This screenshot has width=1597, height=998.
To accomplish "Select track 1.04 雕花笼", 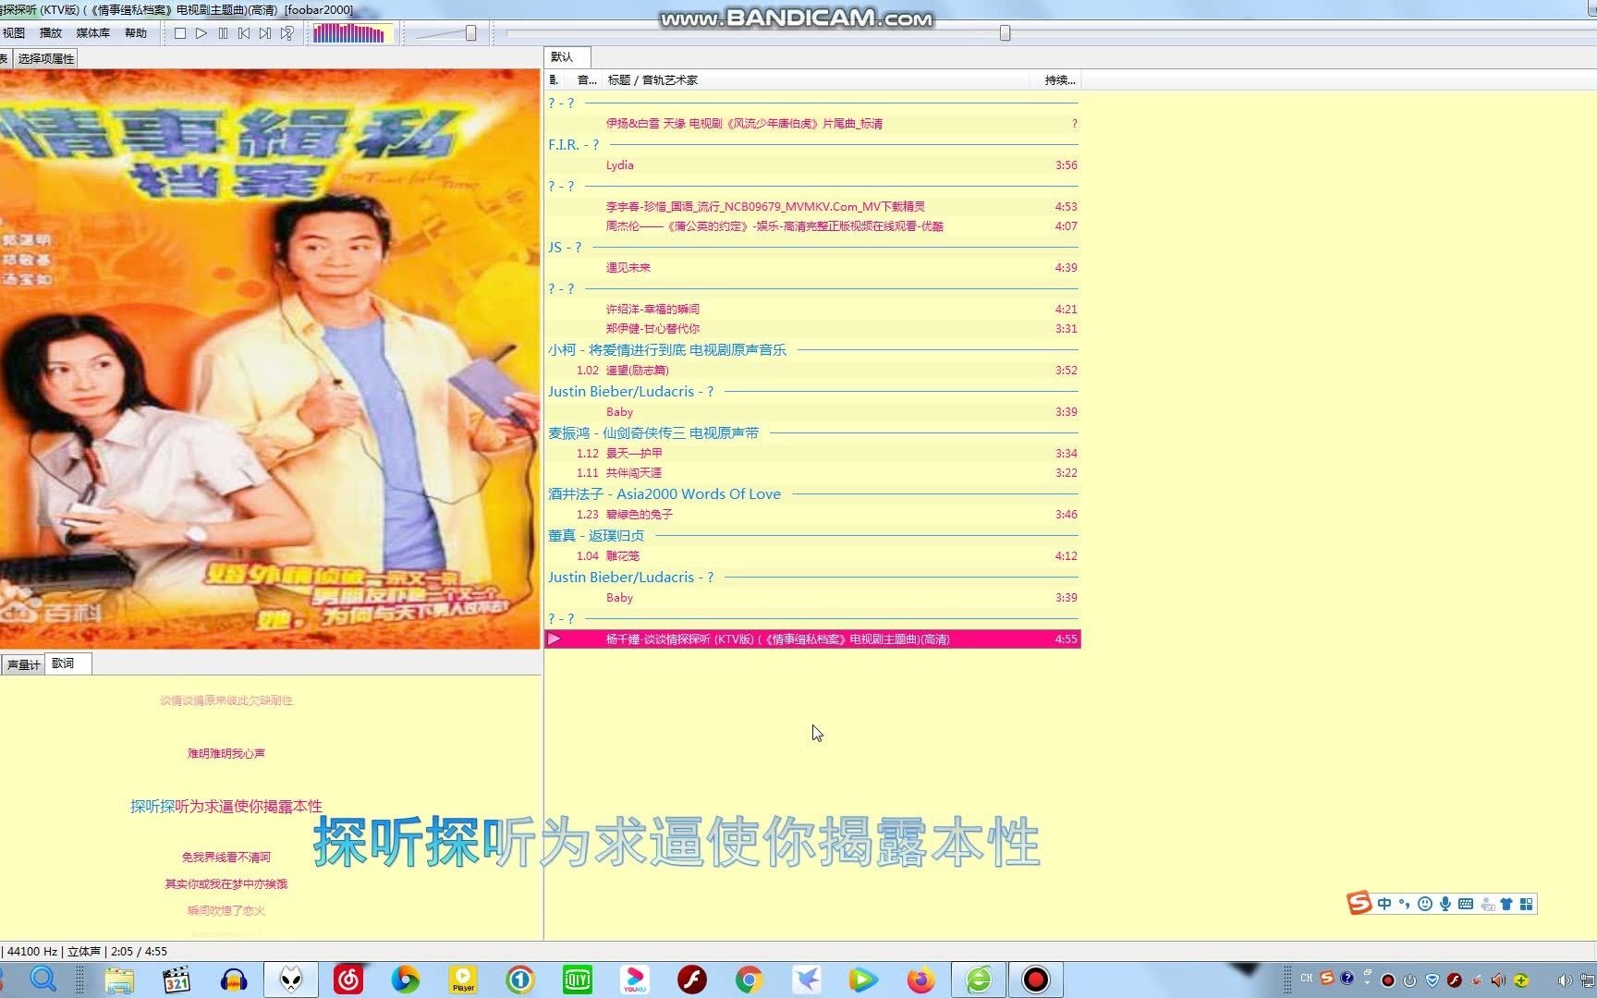I will click(x=812, y=556).
